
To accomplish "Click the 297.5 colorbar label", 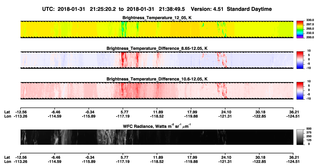I will 310,24.
